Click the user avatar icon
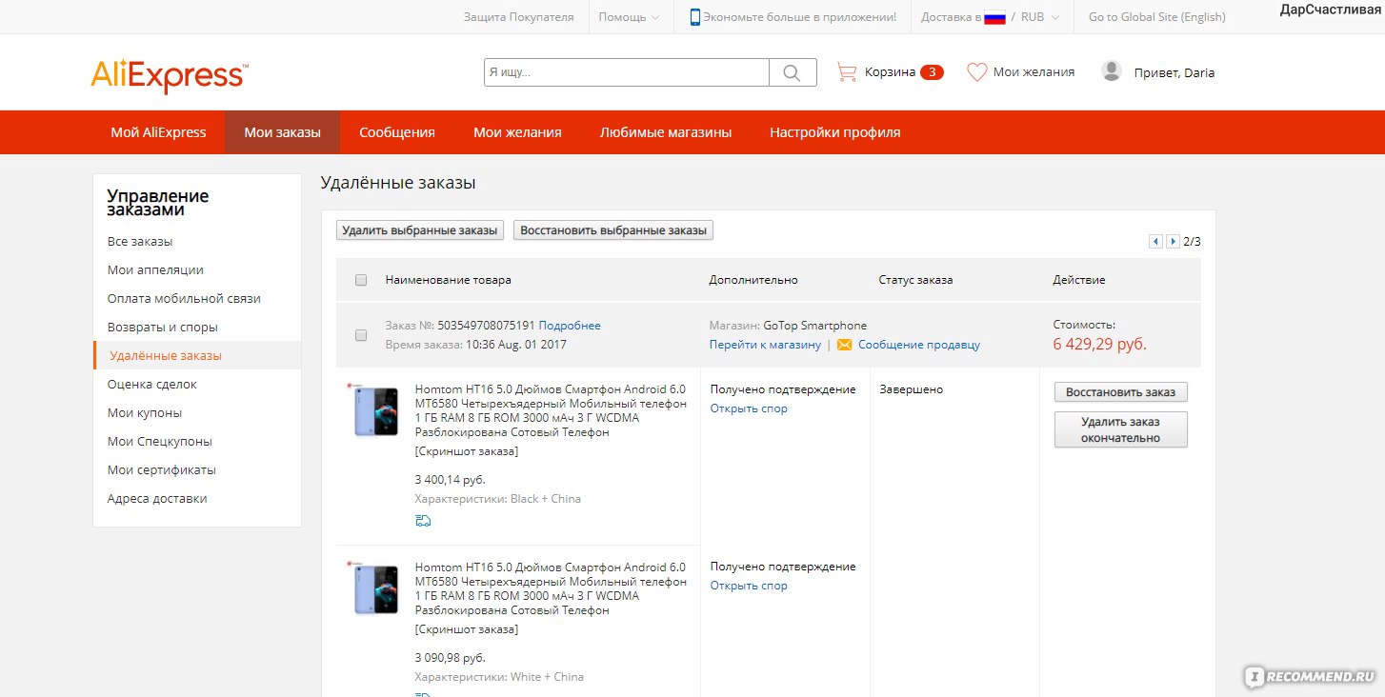Screen dimensions: 1385x697 (x=1112, y=71)
